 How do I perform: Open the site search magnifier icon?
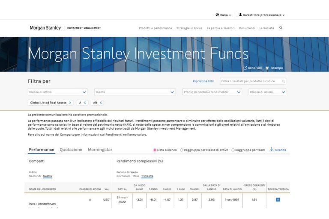pyautogui.click(x=281, y=28)
